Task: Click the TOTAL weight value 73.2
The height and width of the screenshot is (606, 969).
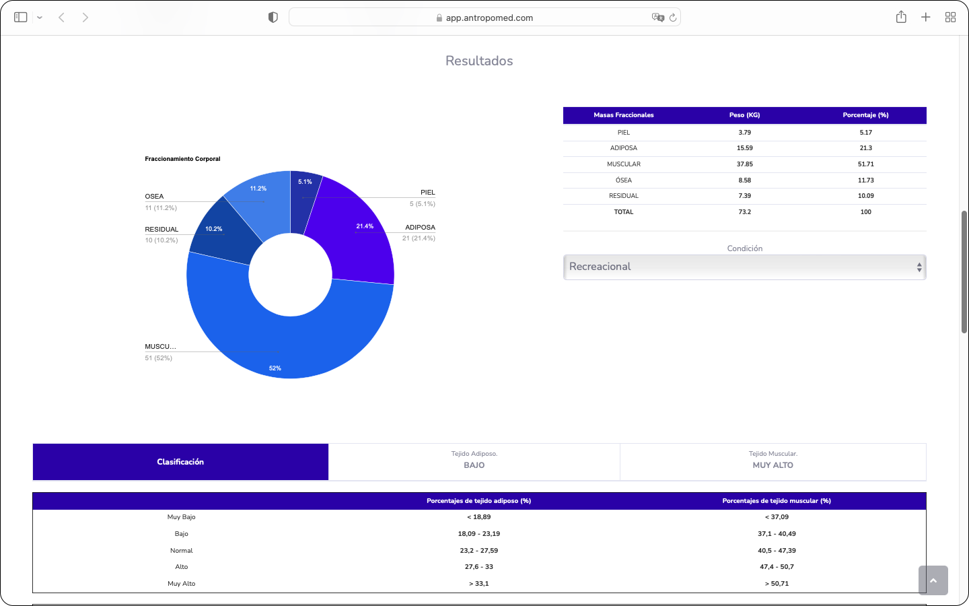Action: (744, 212)
